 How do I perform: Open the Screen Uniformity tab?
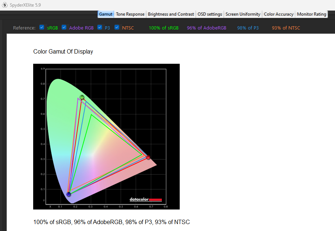pyautogui.click(x=243, y=14)
